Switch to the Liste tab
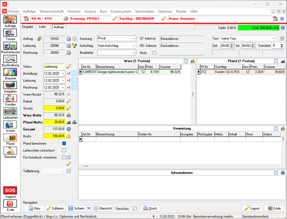 (x=42, y=27)
